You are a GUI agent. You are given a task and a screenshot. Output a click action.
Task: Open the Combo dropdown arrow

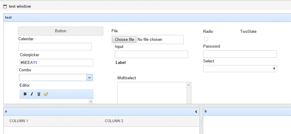(x=89, y=78)
